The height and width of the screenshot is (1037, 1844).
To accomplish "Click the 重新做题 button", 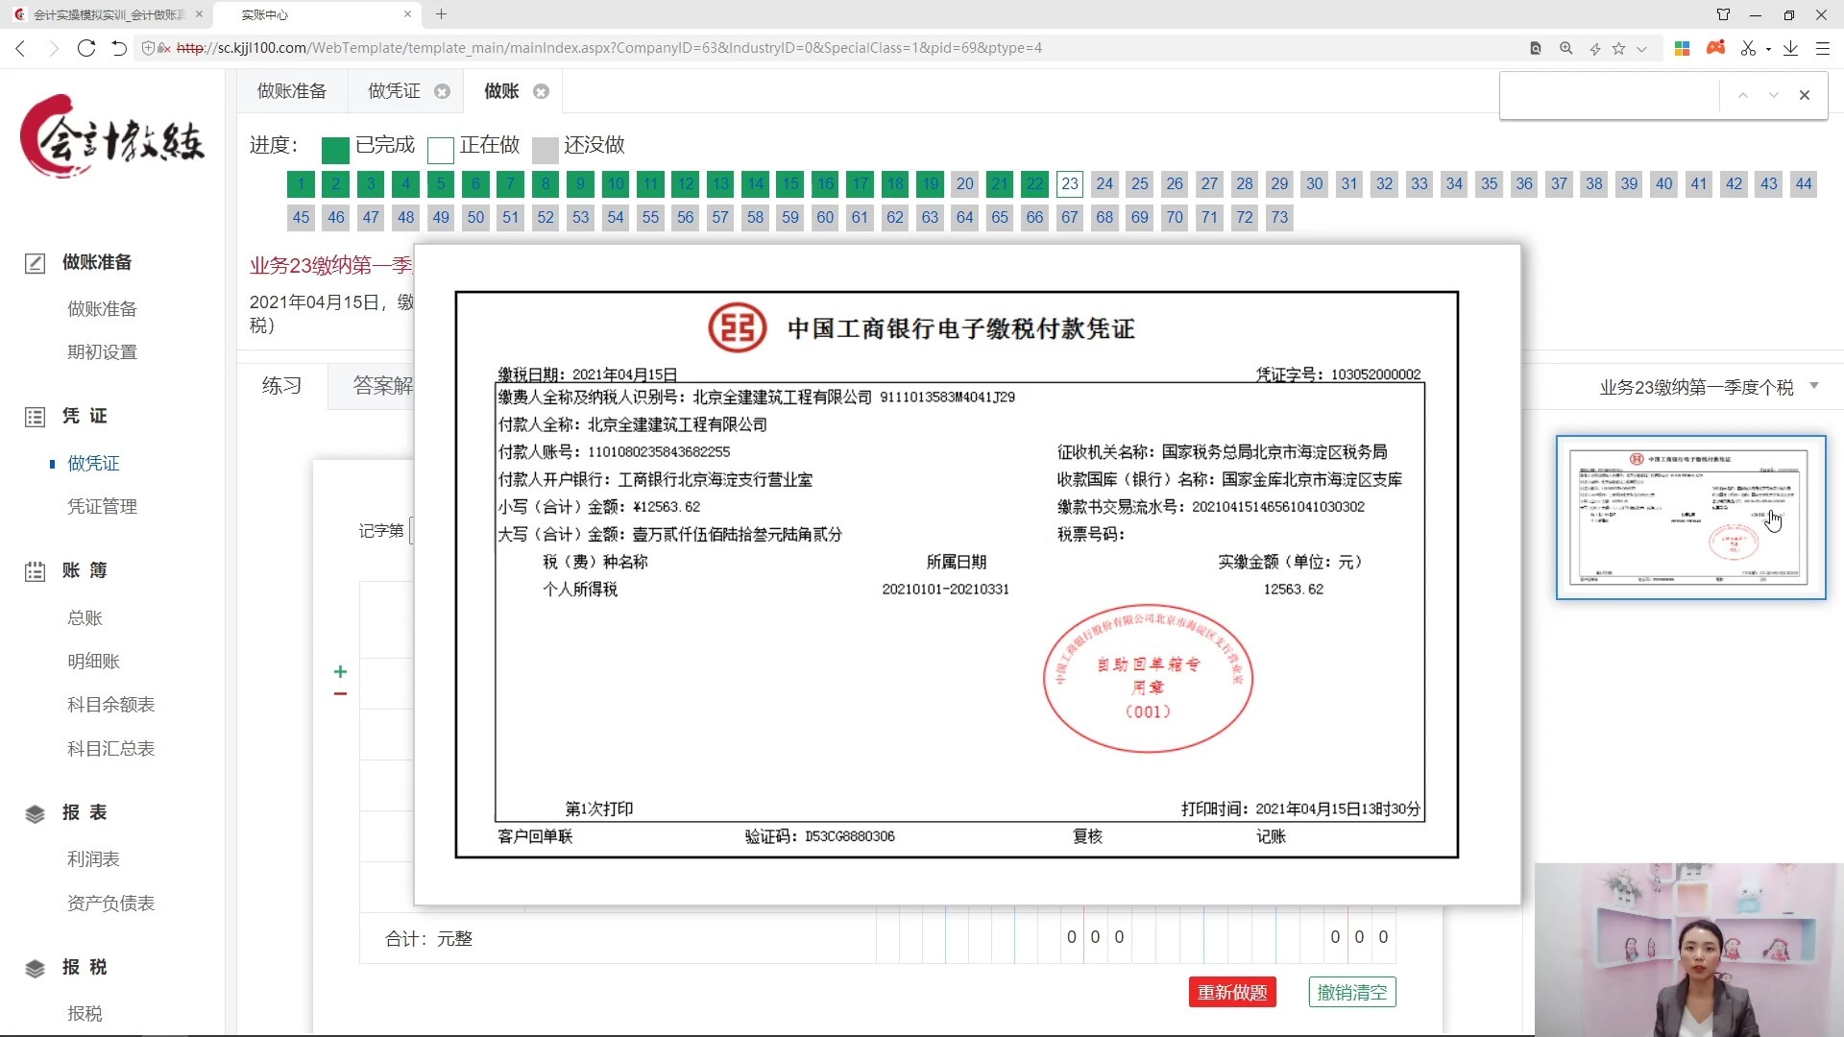I will click(1232, 993).
